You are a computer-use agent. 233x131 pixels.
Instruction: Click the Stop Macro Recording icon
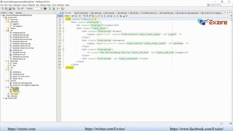tap(117, 16)
